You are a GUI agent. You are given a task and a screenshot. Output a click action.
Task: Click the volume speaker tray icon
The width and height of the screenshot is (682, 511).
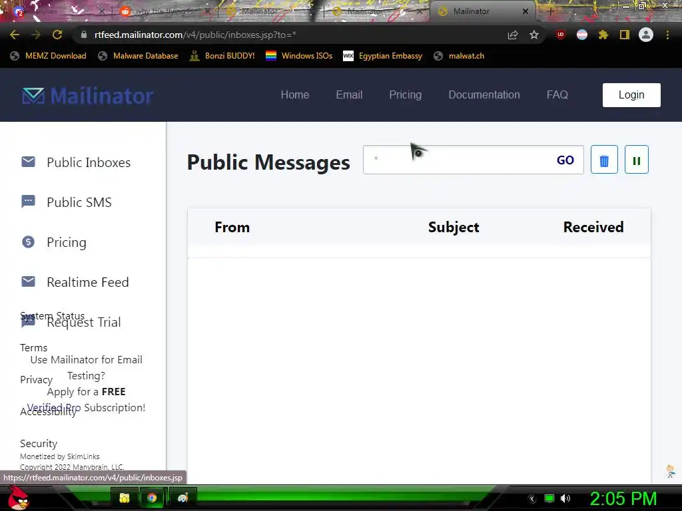pos(565,498)
